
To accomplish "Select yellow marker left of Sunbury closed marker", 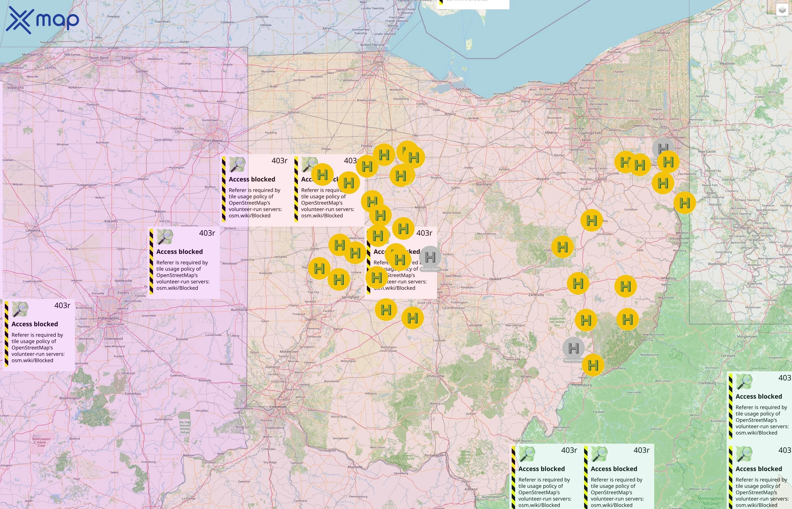I will [400, 260].
